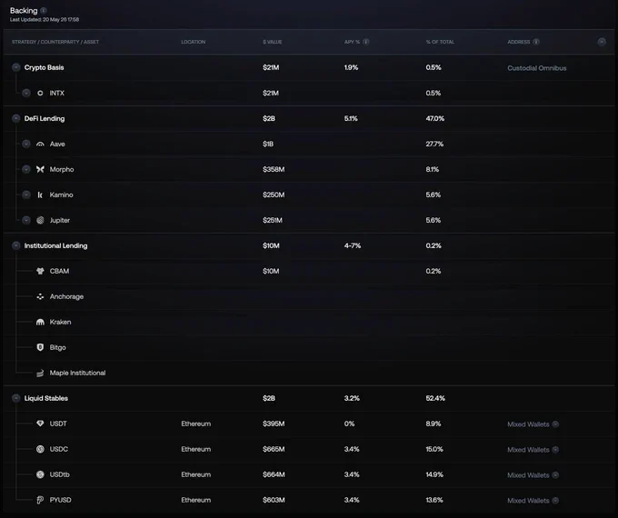Viewport: 618px width, 518px height.
Task: Click the APY % info icon
Action: coord(366,42)
